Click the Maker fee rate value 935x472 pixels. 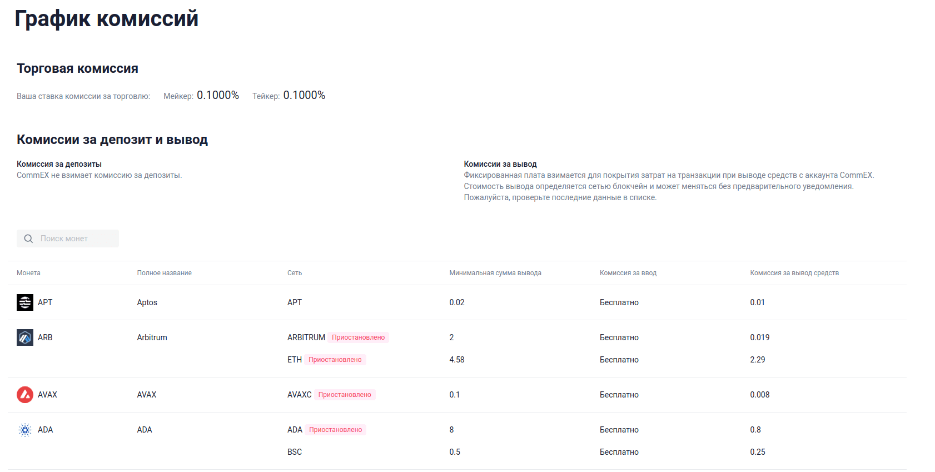click(217, 96)
